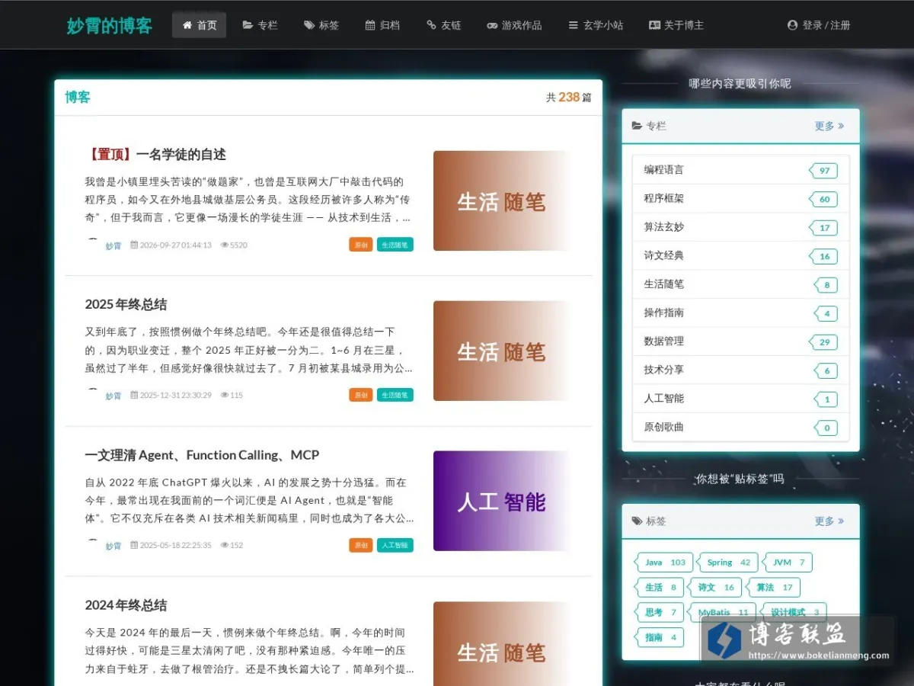Expand 更多 in the 专栏 panel
This screenshot has height=686, width=914.
(x=829, y=126)
